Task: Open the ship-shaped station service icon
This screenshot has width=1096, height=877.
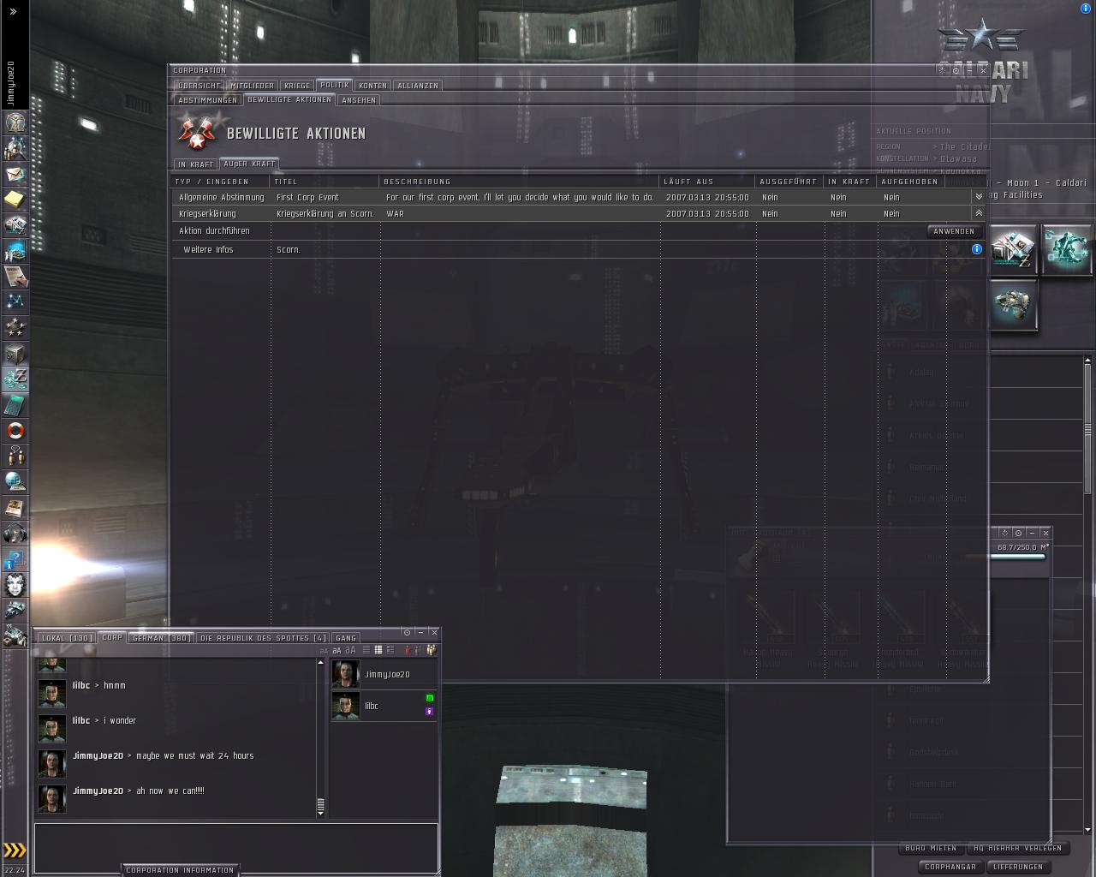Action: pyautogui.click(x=1014, y=305)
